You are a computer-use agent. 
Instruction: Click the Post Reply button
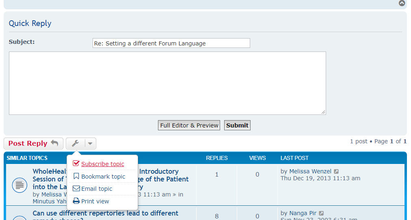(34, 143)
